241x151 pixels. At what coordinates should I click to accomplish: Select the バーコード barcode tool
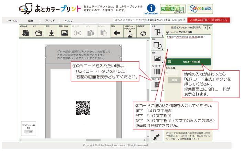coord(157,70)
